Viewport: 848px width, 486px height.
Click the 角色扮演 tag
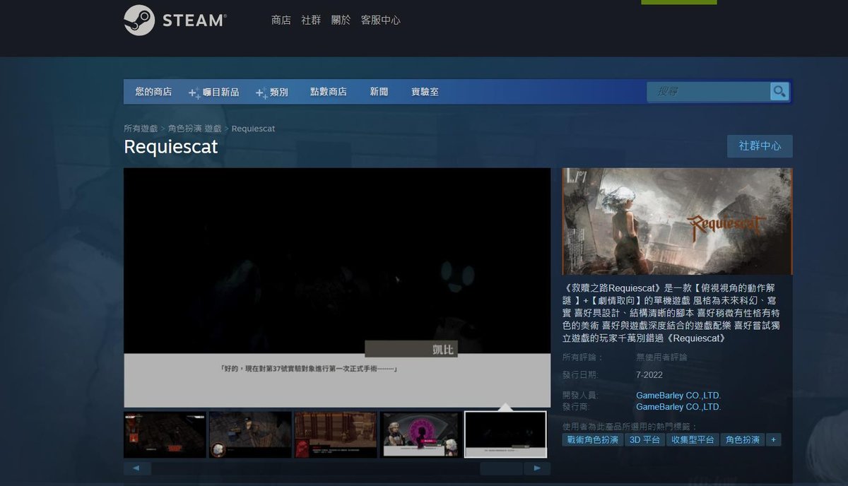click(743, 439)
